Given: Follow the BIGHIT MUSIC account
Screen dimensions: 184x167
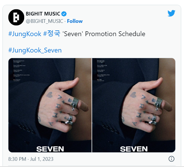Looking at the screenshot, I should click(x=75, y=21).
